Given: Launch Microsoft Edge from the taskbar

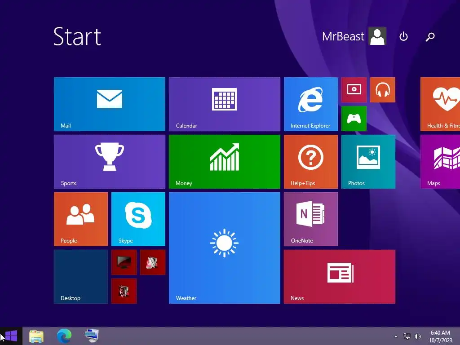Looking at the screenshot, I should pyautogui.click(x=64, y=336).
